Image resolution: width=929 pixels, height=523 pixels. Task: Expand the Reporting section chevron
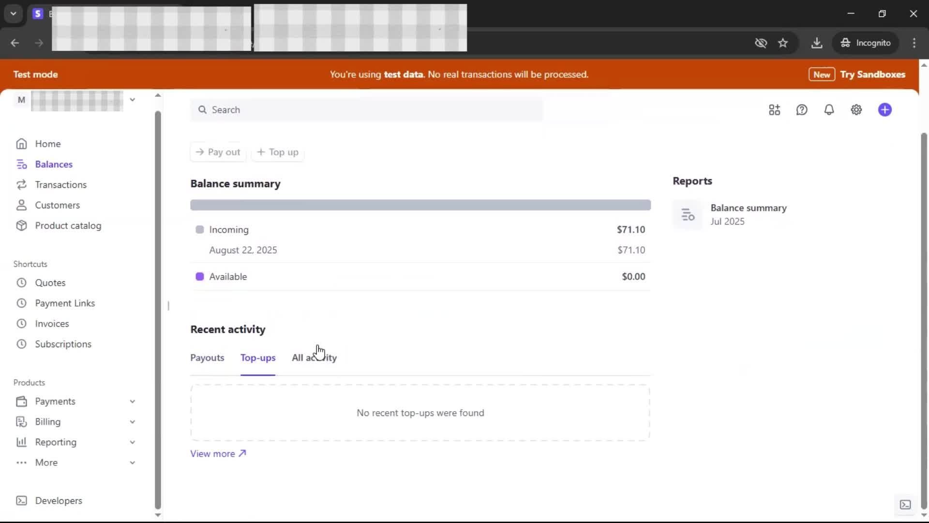point(132,442)
